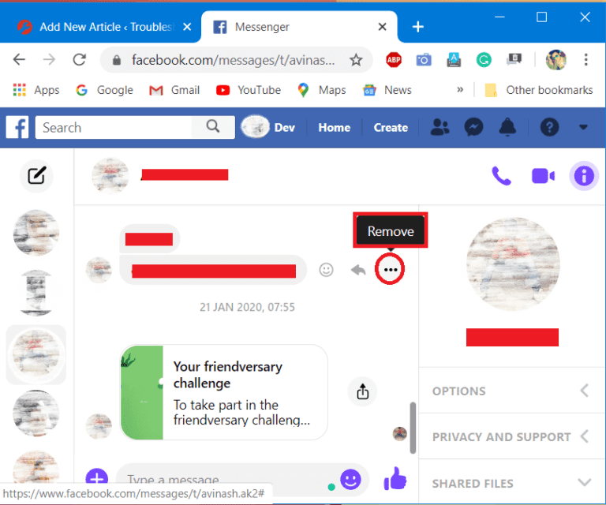Open the Messenger icon in Facebook header
Viewport: 606px width, 505px height.
(x=473, y=127)
